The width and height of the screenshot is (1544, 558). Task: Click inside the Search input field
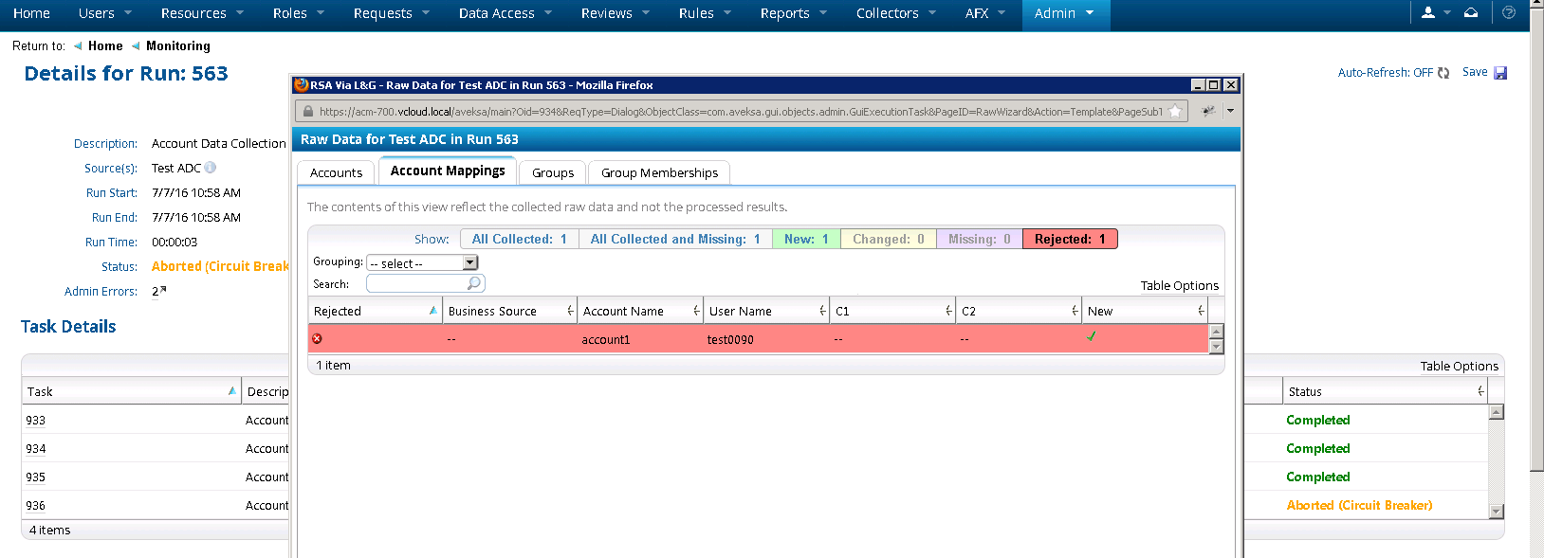pyautogui.click(x=415, y=283)
